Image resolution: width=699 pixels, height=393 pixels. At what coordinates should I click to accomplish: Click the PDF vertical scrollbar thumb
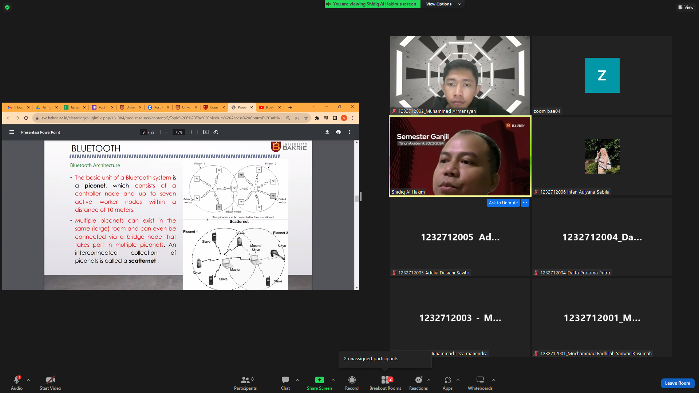pyautogui.click(x=356, y=198)
